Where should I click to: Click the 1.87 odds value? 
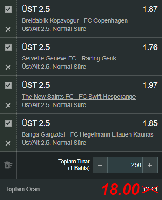click(150, 9)
